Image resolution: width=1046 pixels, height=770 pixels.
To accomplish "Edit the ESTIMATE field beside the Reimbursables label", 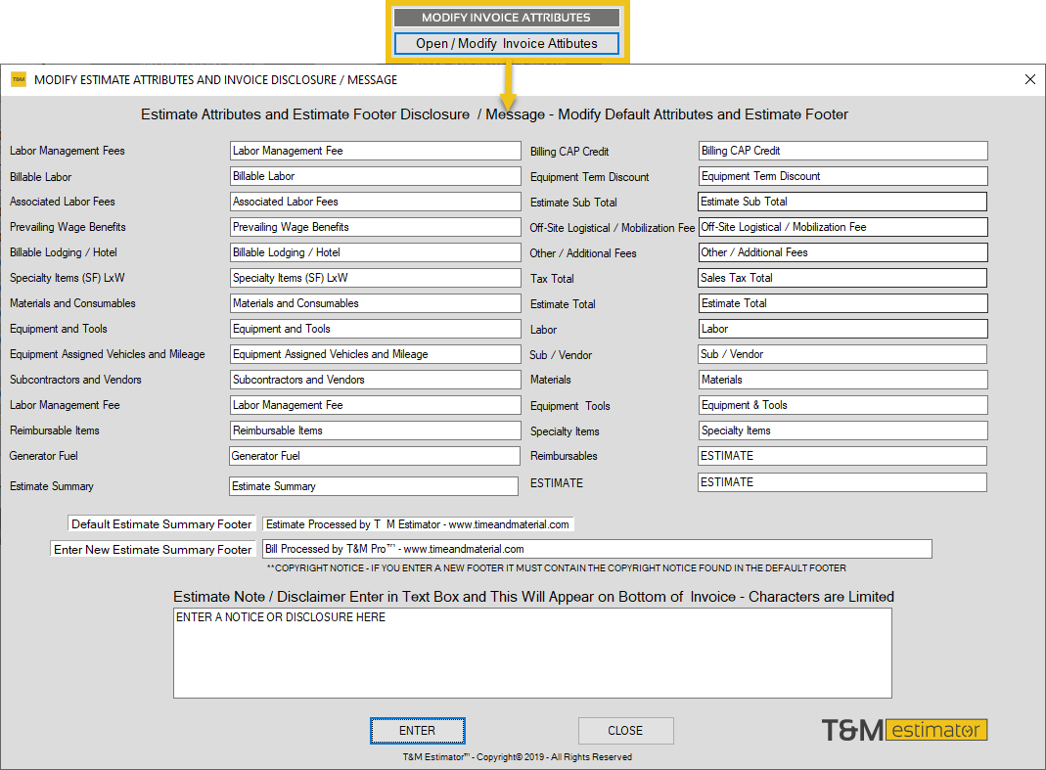I will tap(842, 456).
